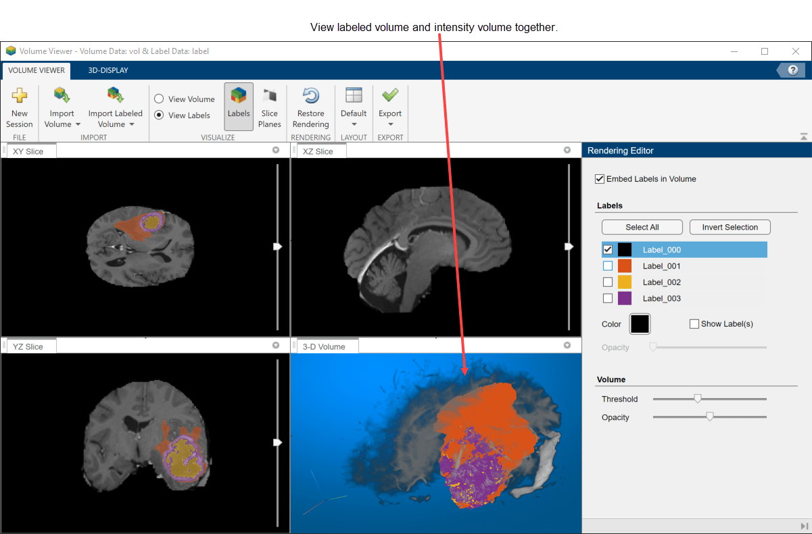This screenshot has width=812, height=534.
Task: Click the Import Labeled Volume icon
Action: (115, 95)
